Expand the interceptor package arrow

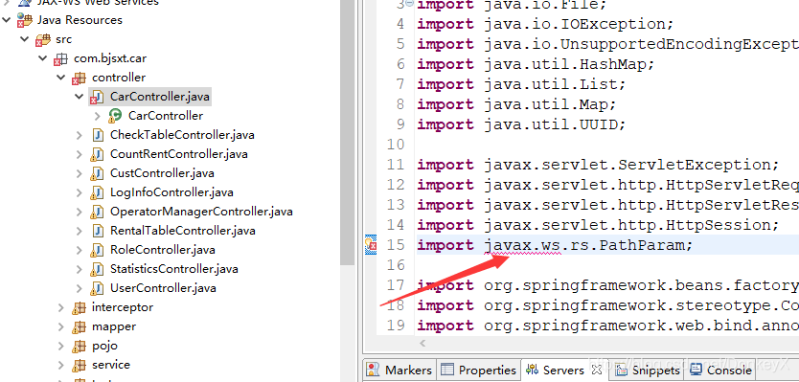[x=61, y=307]
